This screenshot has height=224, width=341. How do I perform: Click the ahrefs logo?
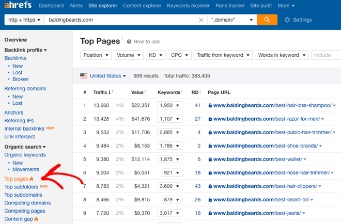point(18,5)
